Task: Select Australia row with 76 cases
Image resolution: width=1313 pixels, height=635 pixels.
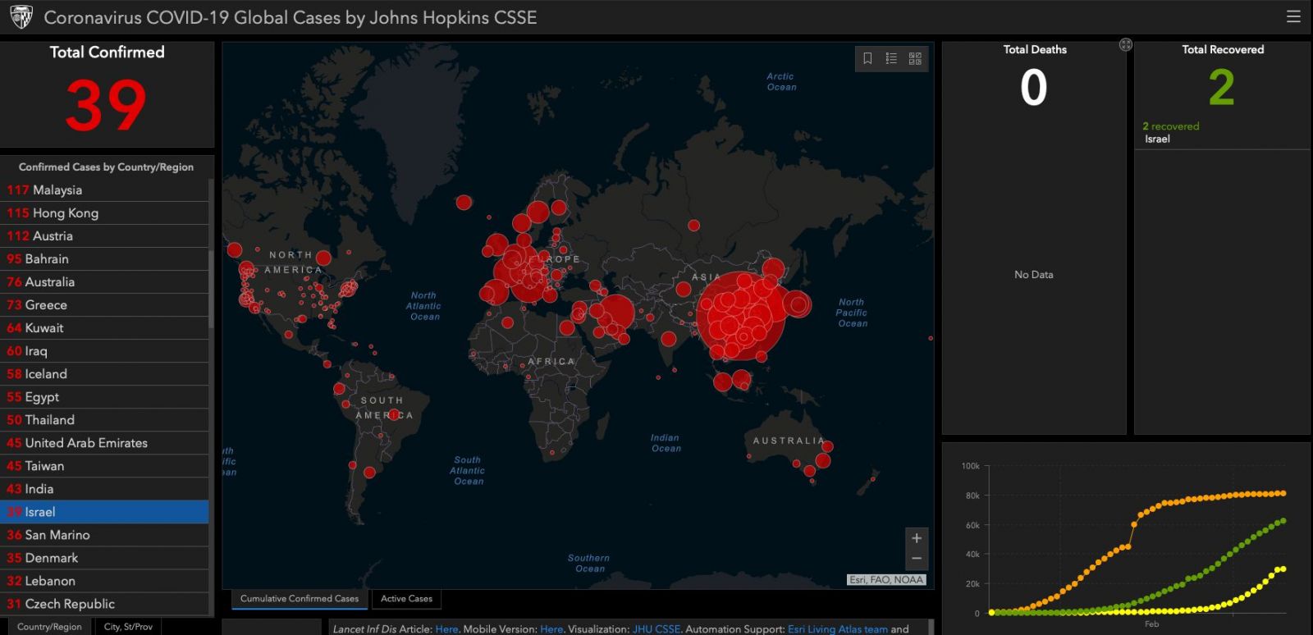Action: (104, 281)
